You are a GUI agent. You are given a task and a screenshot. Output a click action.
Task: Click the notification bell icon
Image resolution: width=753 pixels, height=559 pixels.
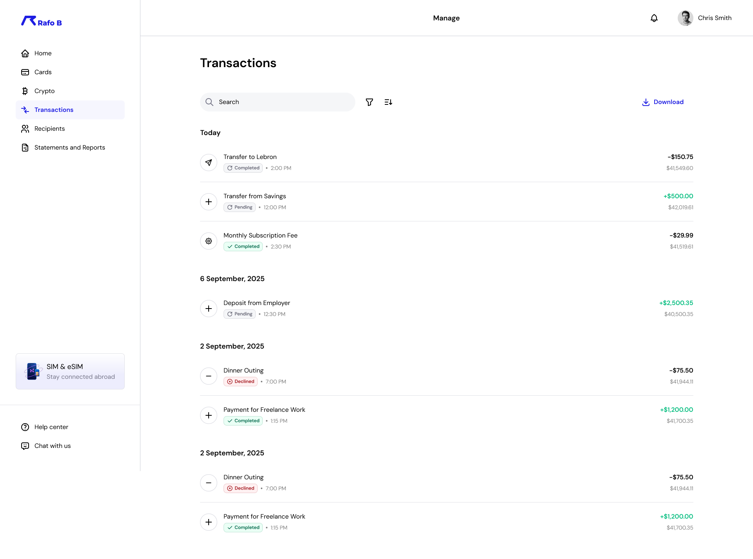coord(654,18)
